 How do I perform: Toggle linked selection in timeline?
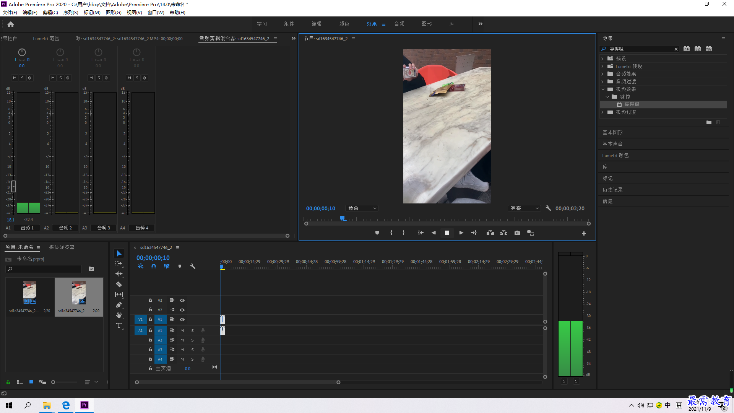(167, 266)
